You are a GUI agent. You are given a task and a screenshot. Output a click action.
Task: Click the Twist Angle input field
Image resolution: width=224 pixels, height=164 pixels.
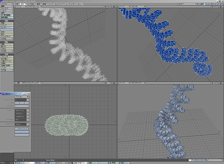coord(20,120)
